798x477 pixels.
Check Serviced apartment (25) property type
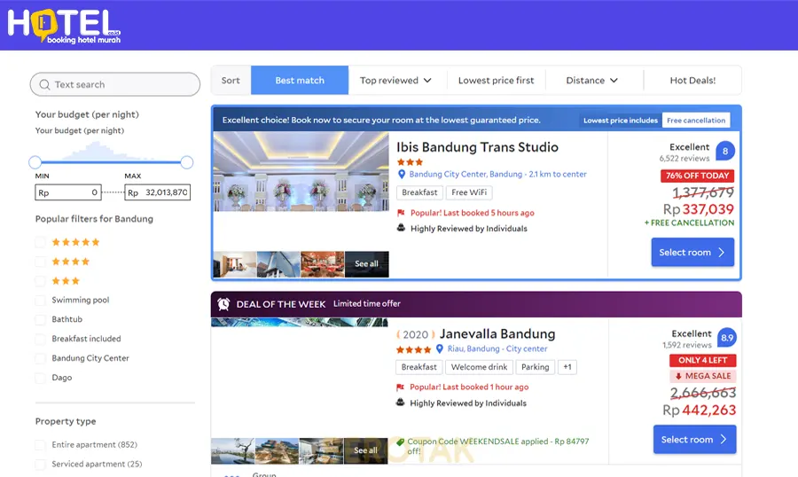click(40, 465)
